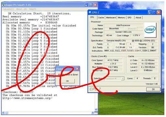This screenshot has height=117, width=166.
Task: Click the Intel logo in CPU-Z
Action: [x=150, y=30]
